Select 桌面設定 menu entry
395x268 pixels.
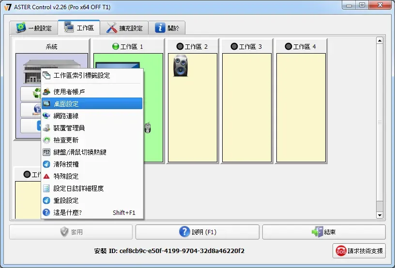coord(92,104)
